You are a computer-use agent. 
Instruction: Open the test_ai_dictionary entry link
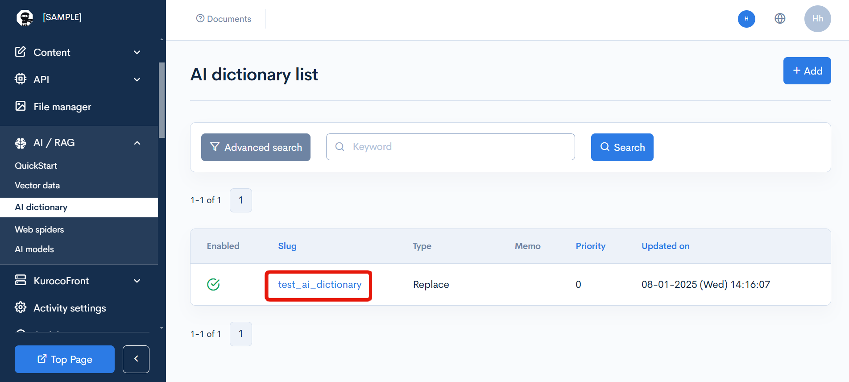[319, 285]
